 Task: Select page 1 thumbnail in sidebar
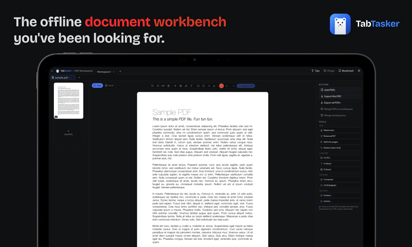click(68, 101)
